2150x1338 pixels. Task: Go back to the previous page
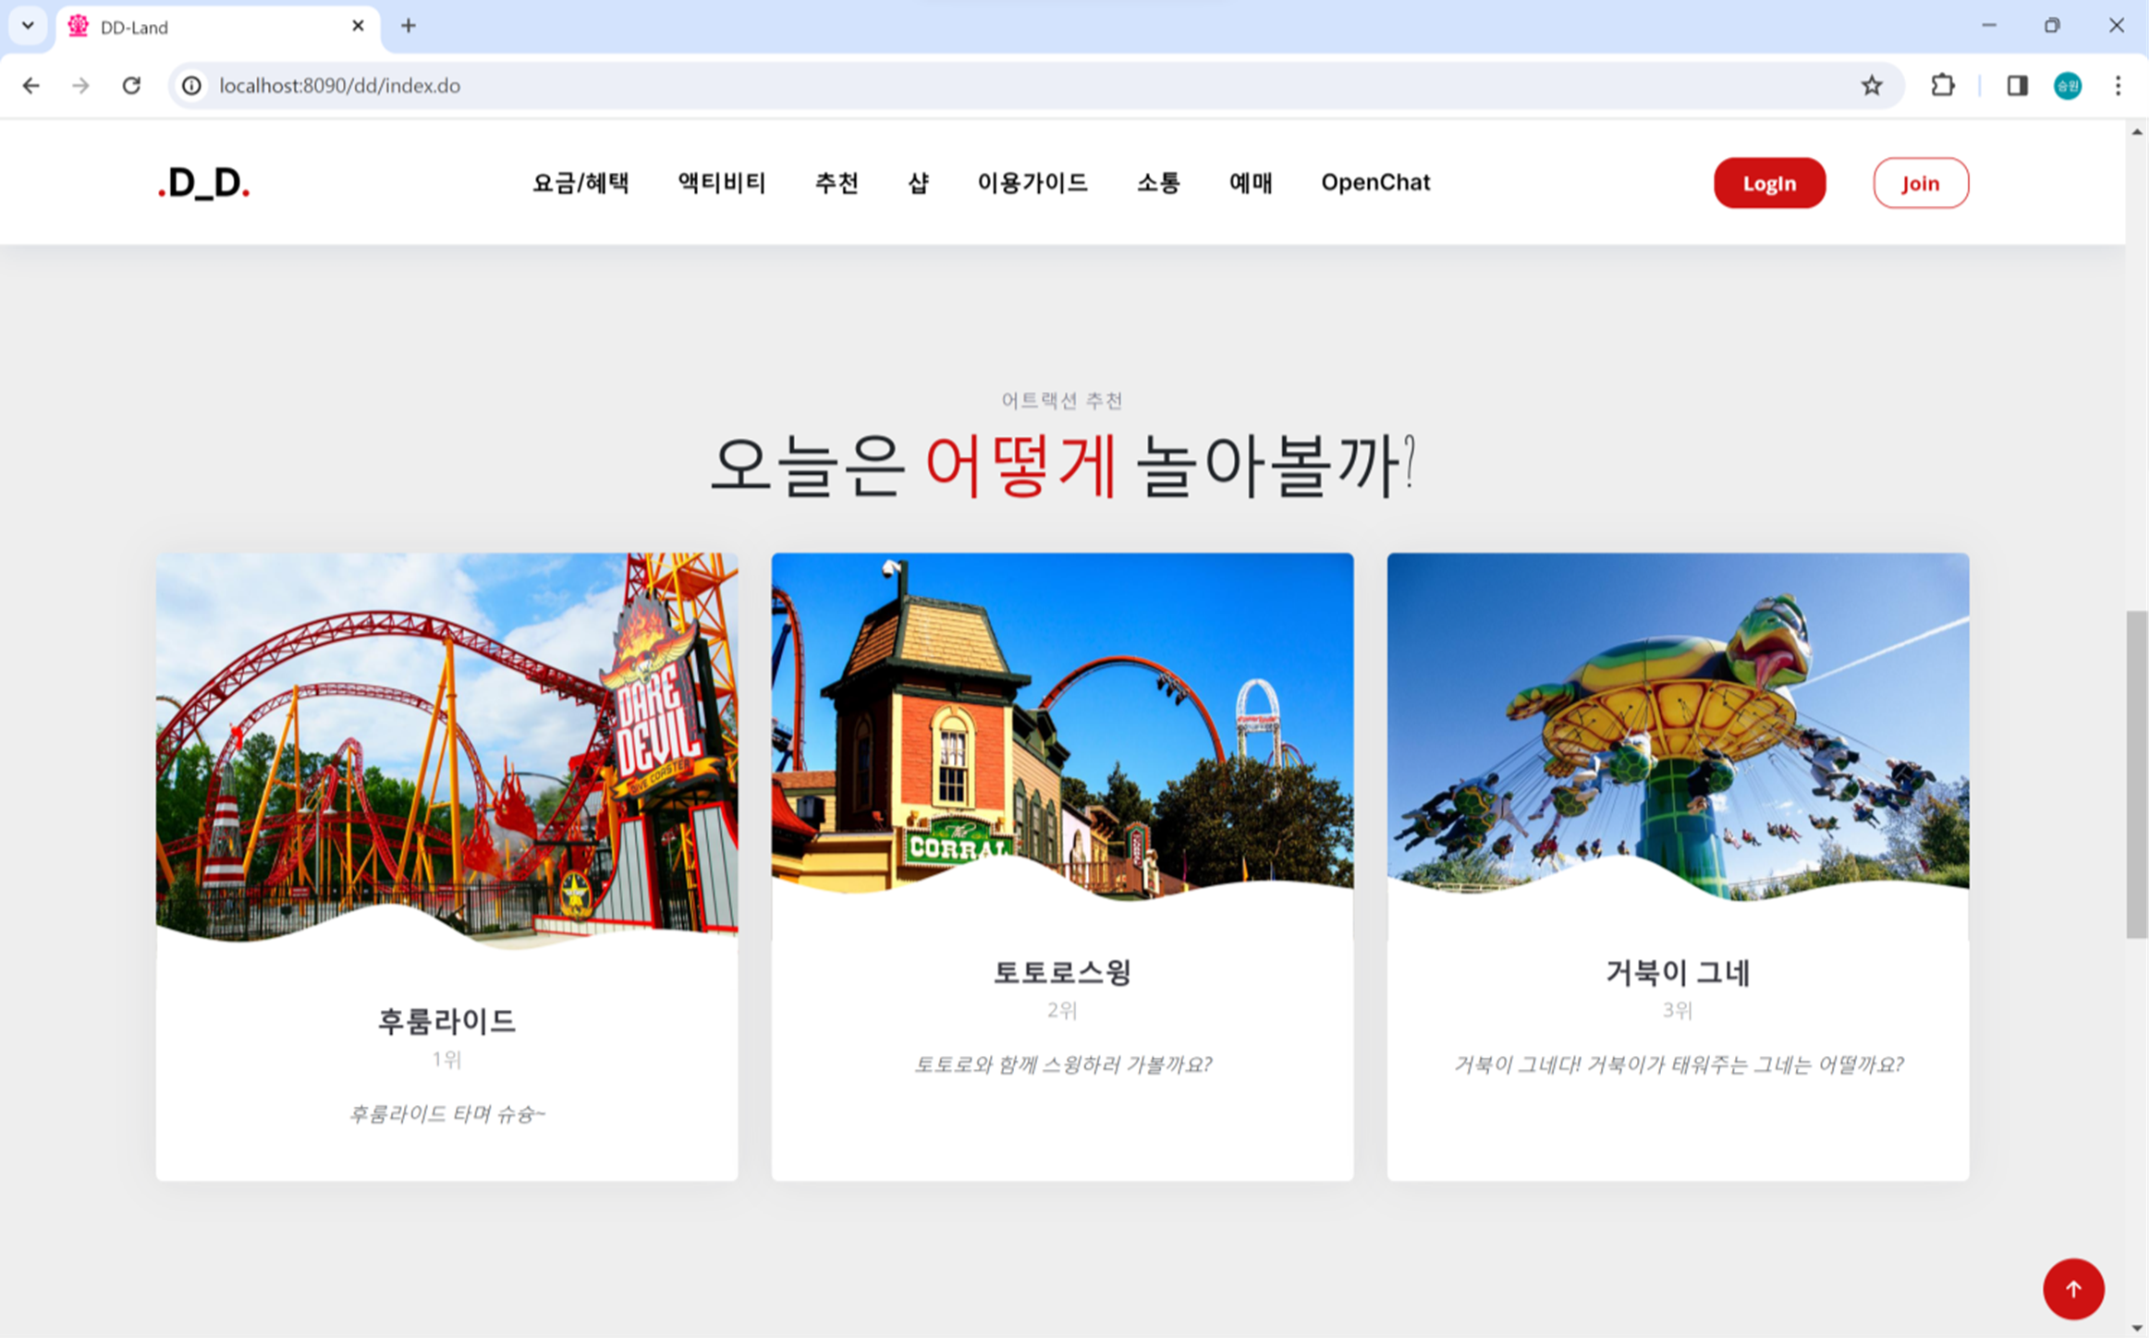[31, 85]
